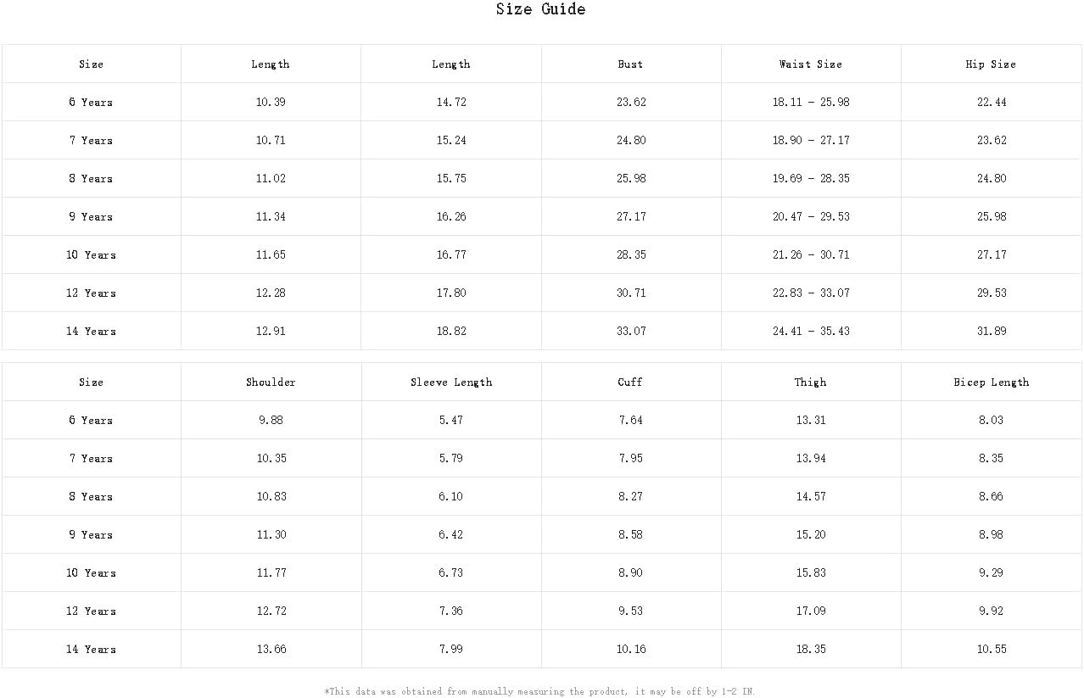Click the Size Guide title
Image resolution: width=1084 pixels, height=698 pixels.
pyautogui.click(x=541, y=9)
